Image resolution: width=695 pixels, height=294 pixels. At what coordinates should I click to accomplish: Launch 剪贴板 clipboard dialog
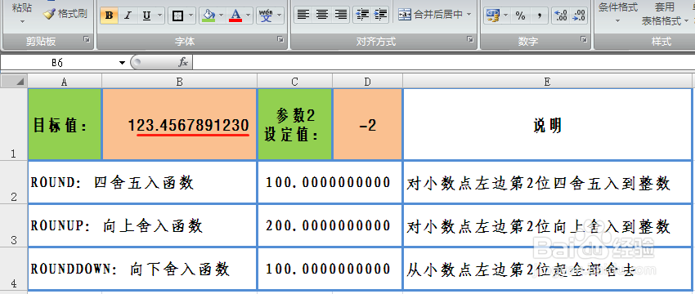[87, 40]
